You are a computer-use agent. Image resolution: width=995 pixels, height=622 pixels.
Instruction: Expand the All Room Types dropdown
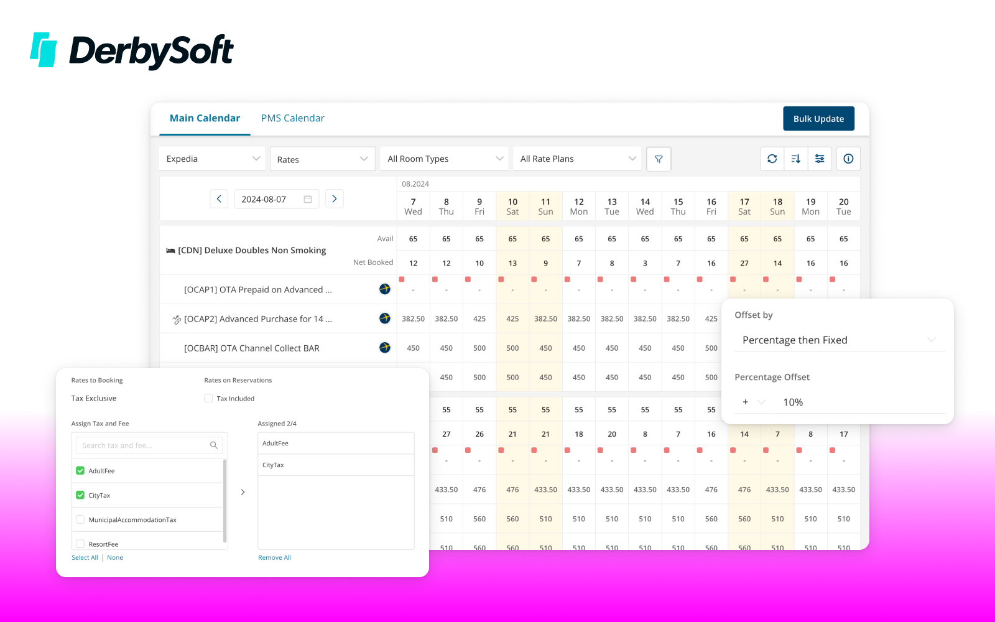coord(444,159)
